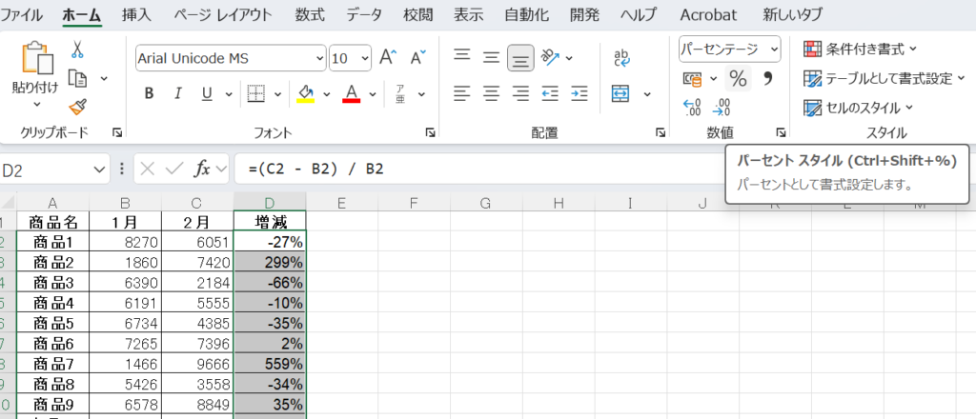Switch to 表示 tab
This screenshot has height=419, width=976.
pos(468,14)
